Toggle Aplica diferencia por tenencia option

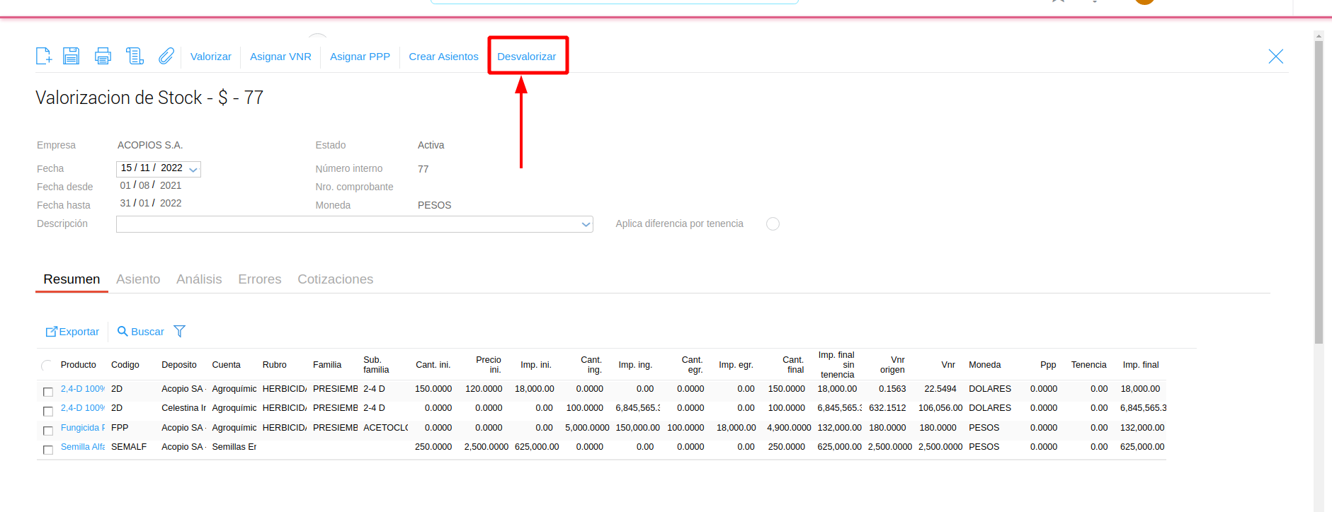tap(773, 224)
